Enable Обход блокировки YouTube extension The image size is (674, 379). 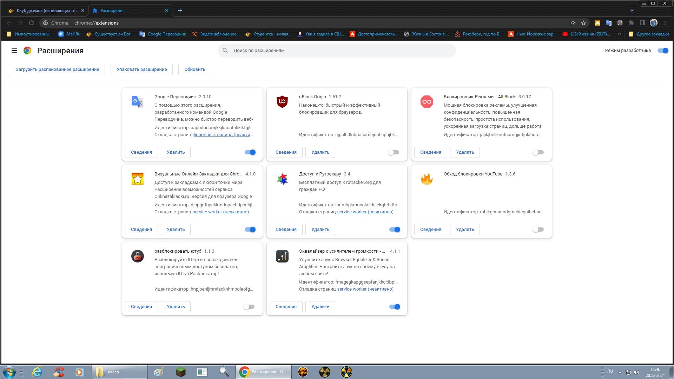tap(538, 230)
